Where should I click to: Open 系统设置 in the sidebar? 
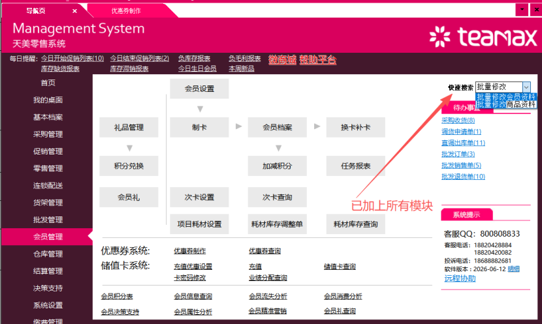coord(48,305)
